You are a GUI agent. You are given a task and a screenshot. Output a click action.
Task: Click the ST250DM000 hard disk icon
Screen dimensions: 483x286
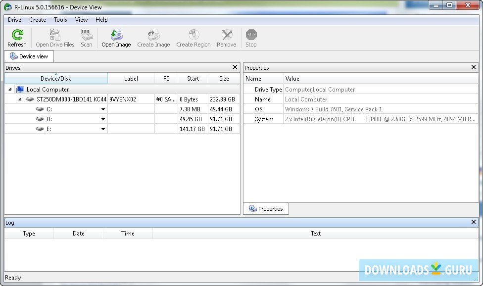(x=30, y=99)
